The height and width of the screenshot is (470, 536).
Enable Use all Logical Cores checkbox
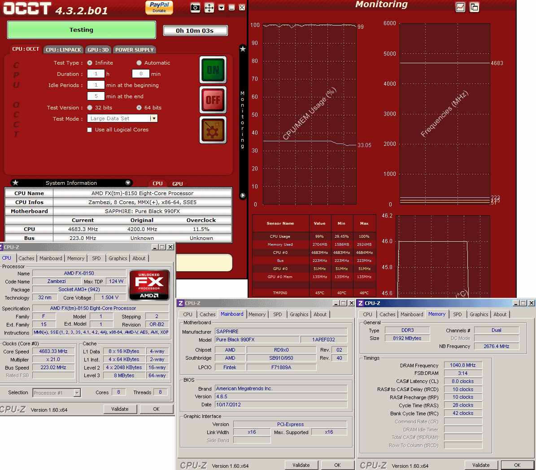tap(90, 130)
